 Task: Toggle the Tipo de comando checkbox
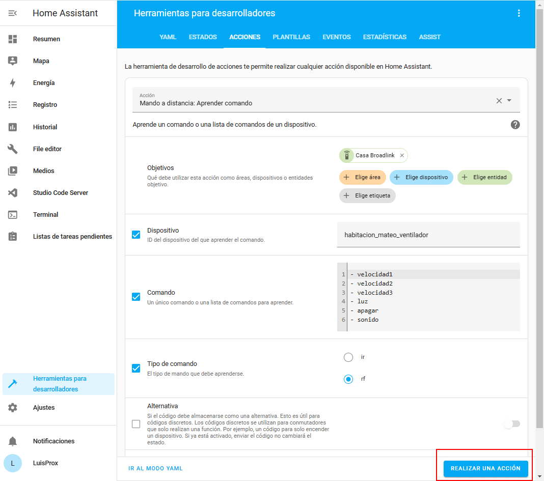pos(136,369)
